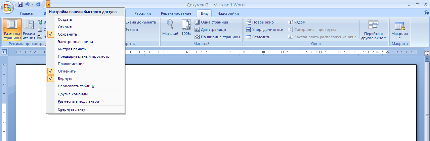Image resolution: width=430 pixels, height=141 pixels.
Task: Click Две страницы zoom option
Action: (x=210, y=30)
